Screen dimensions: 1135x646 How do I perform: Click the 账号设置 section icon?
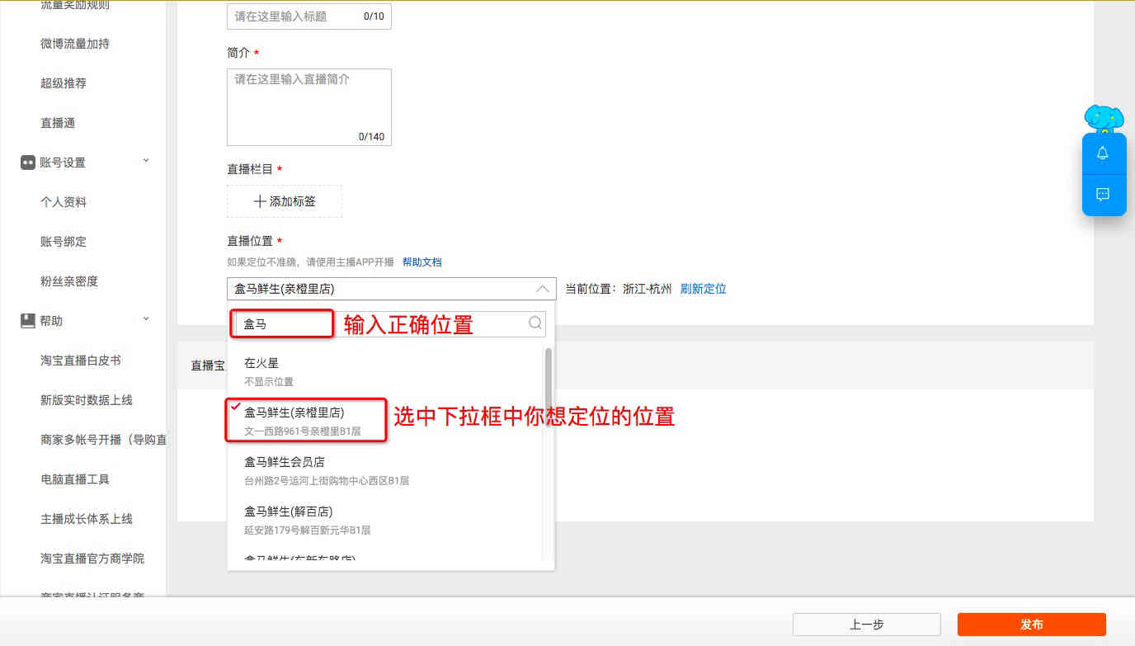[28, 163]
